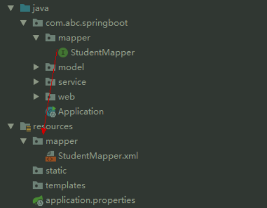
Task: Click the model package folder icon
Action: click(x=50, y=67)
